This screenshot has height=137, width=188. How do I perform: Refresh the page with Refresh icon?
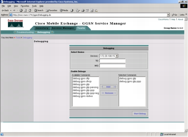point(26,11)
